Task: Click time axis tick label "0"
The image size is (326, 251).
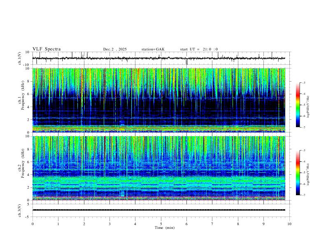Action: coord(33,224)
